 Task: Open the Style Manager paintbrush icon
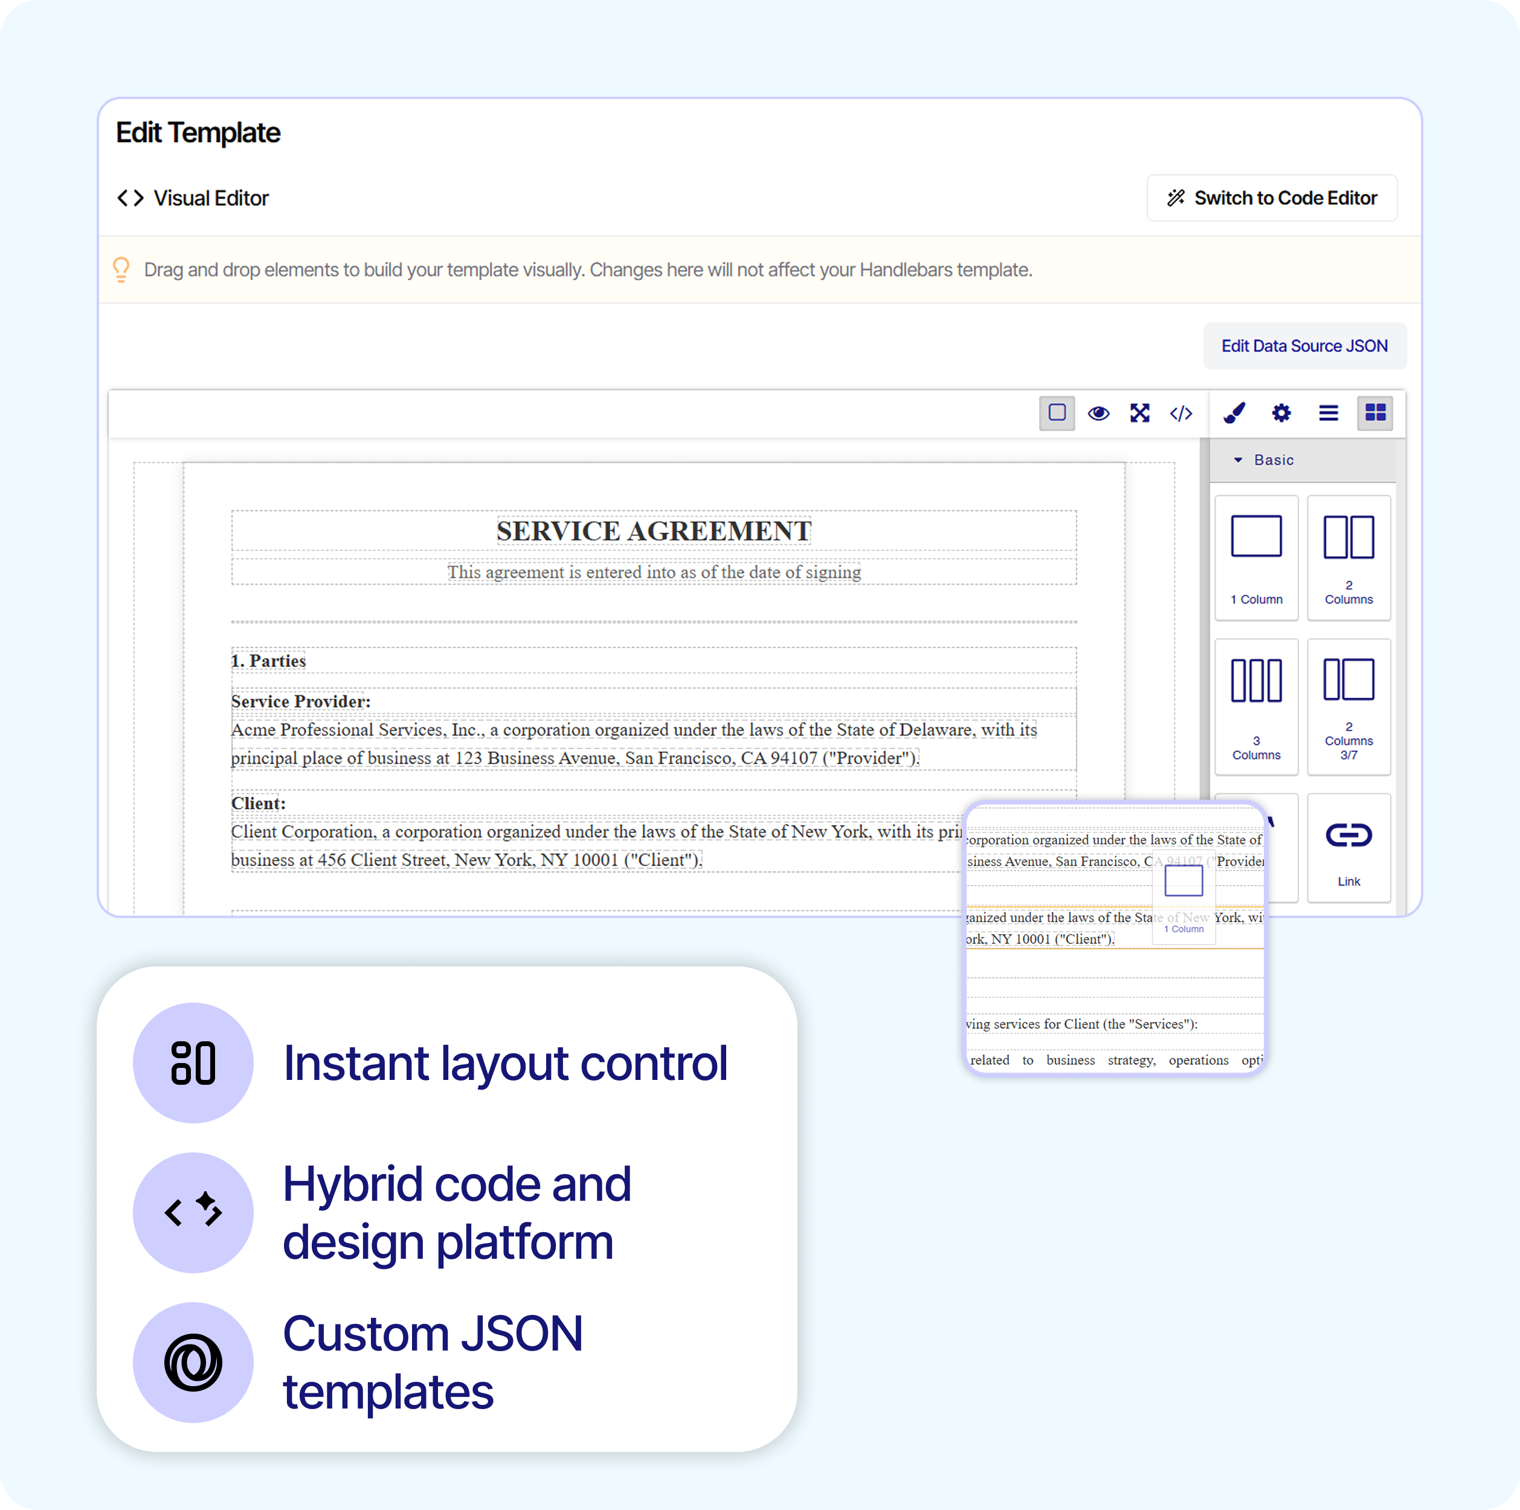(1234, 413)
